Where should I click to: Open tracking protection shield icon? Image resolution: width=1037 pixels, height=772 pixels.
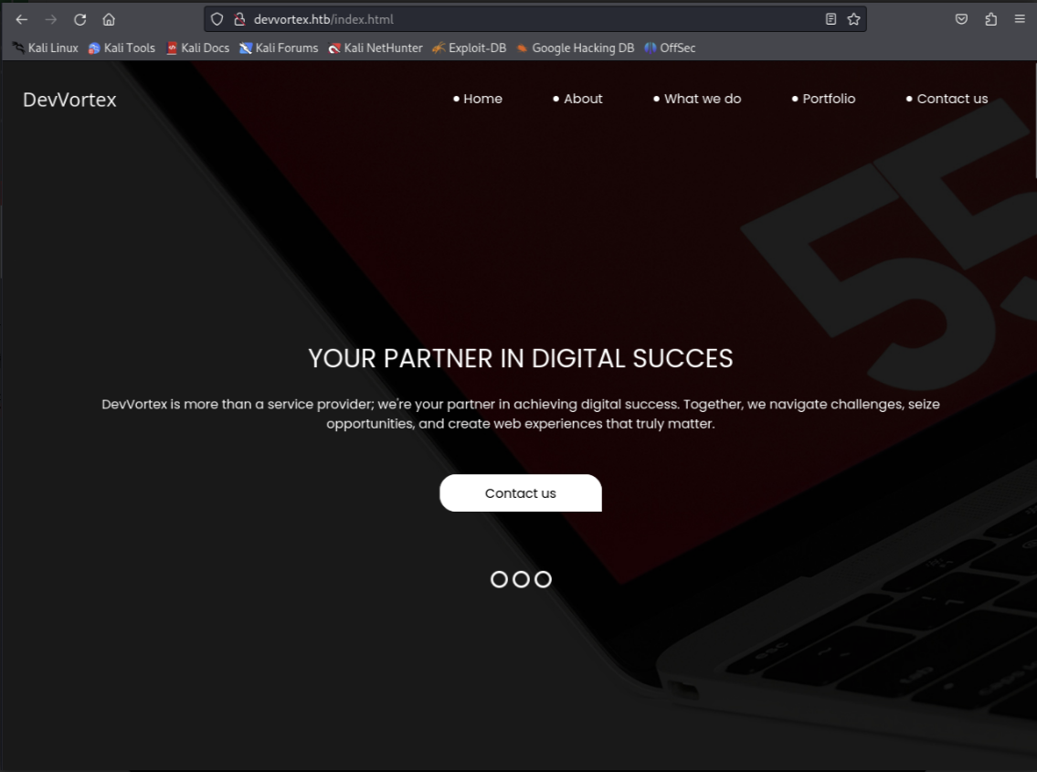click(x=217, y=19)
